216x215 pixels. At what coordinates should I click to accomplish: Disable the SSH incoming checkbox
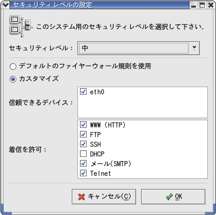(x=83, y=144)
